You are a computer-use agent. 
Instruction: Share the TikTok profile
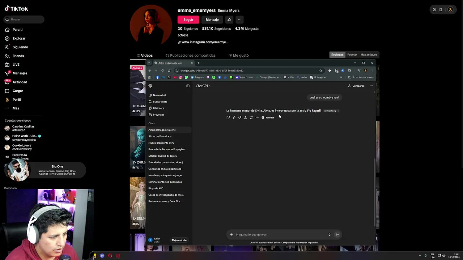[x=229, y=19]
